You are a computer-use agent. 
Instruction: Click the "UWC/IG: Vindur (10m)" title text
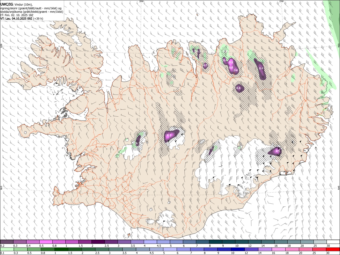pos(16,5)
